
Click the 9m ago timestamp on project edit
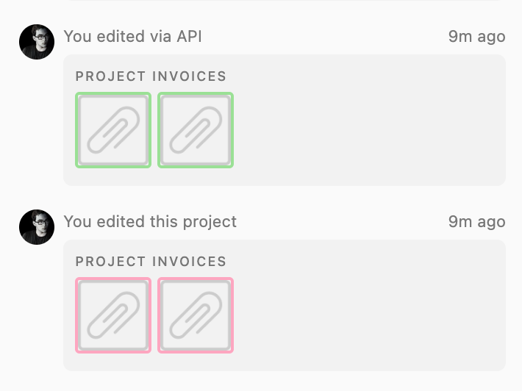pos(476,222)
